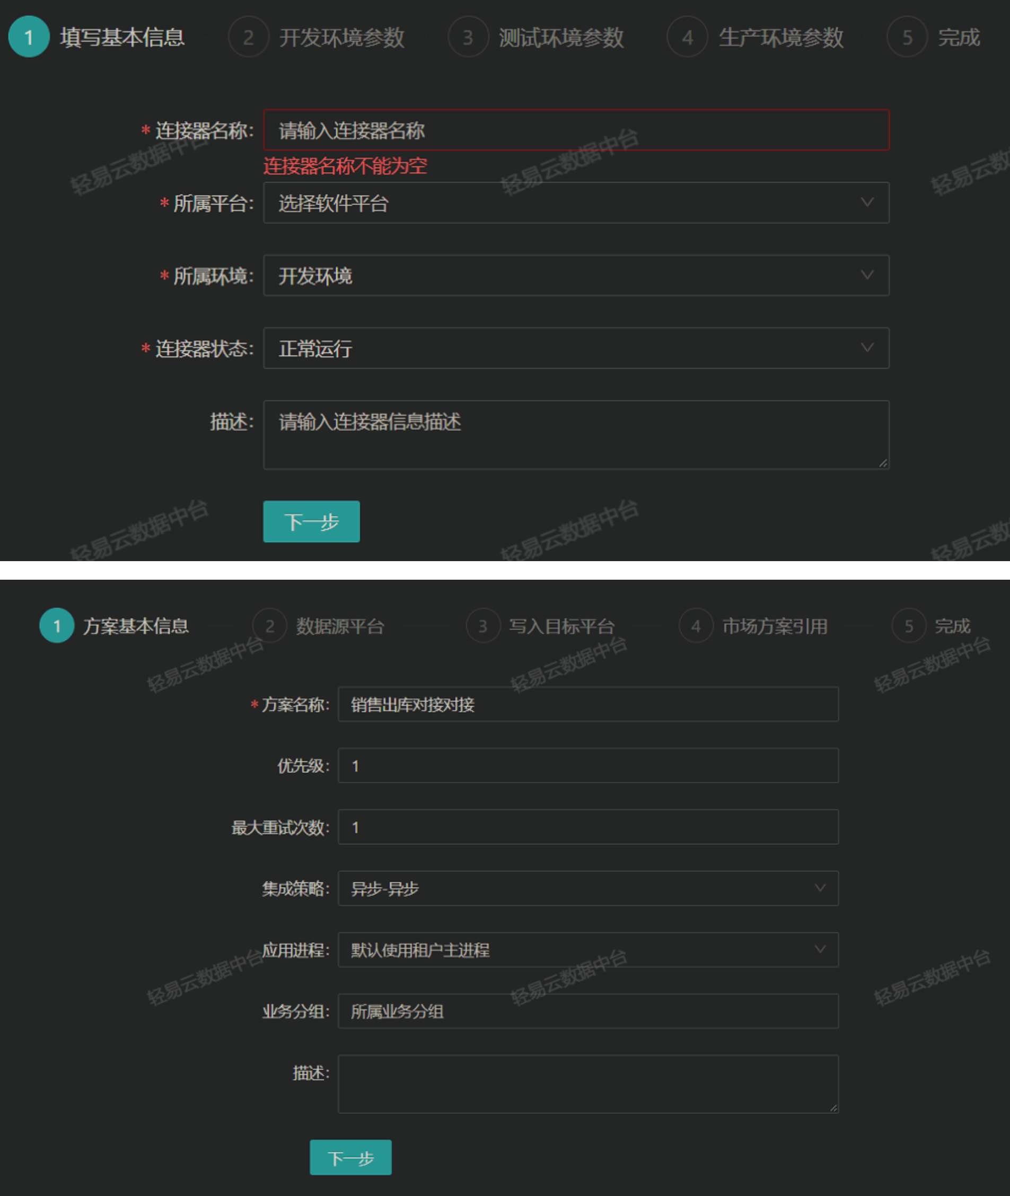Viewport: 1010px width, 1196px height.
Task: Click the 业务分组 business group field
Action: click(x=587, y=1011)
